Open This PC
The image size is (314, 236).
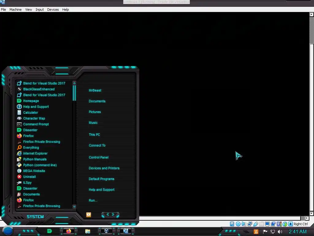[x=94, y=135]
